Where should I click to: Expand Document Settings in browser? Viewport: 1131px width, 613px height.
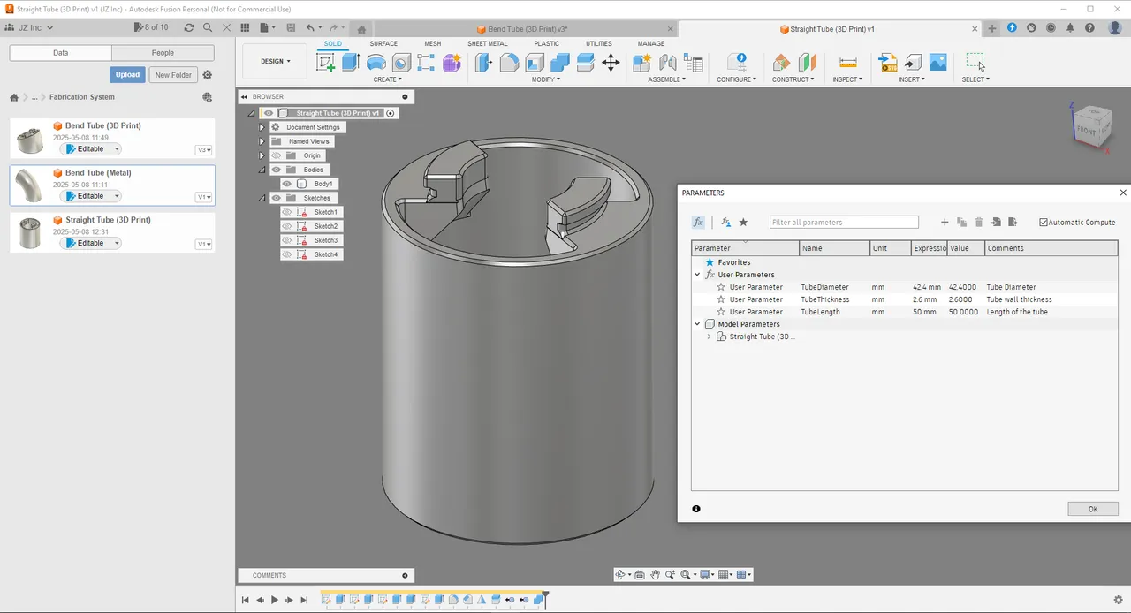coord(262,127)
